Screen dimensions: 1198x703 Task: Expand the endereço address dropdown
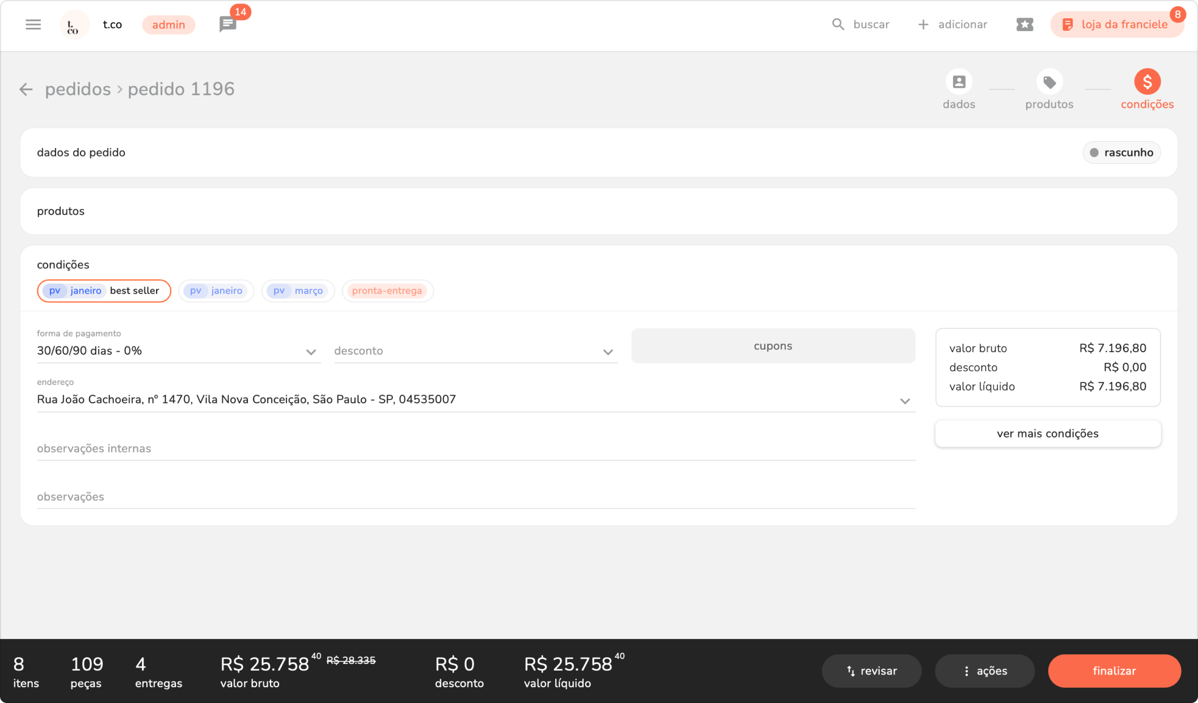click(904, 400)
